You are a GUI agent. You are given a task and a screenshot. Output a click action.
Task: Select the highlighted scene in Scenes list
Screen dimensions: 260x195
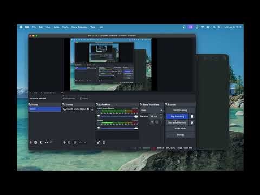(45, 109)
